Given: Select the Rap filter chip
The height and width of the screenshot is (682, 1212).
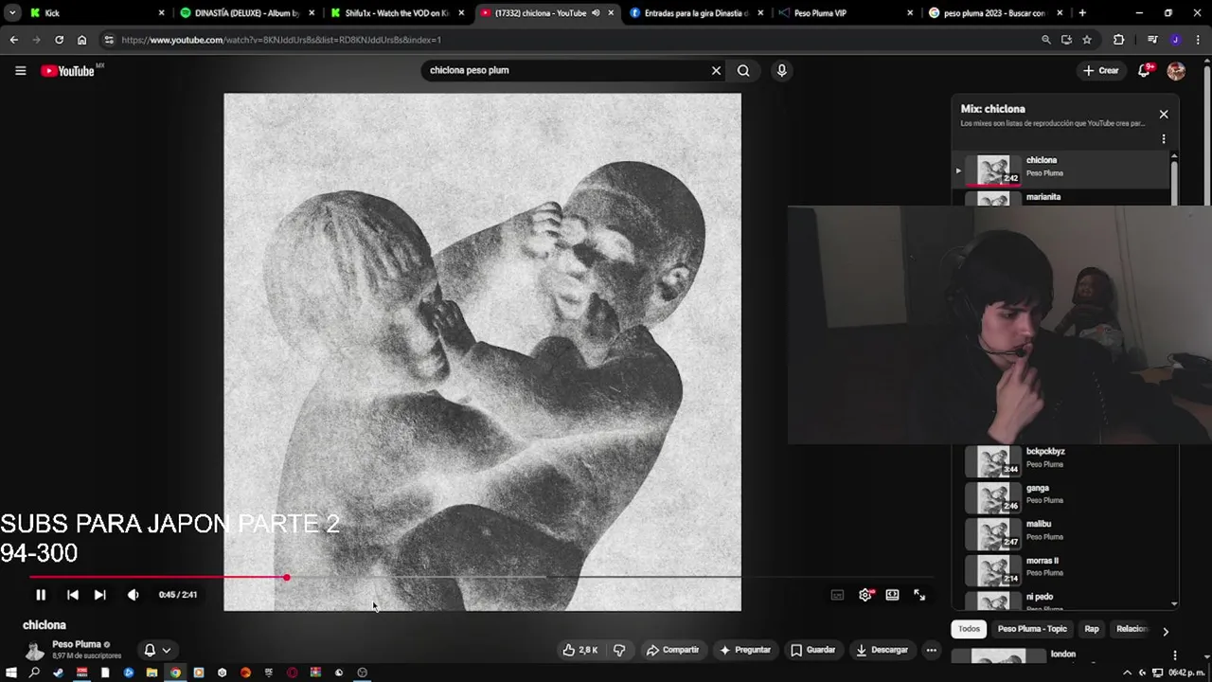Looking at the screenshot, I should [x=1092, y=629].
